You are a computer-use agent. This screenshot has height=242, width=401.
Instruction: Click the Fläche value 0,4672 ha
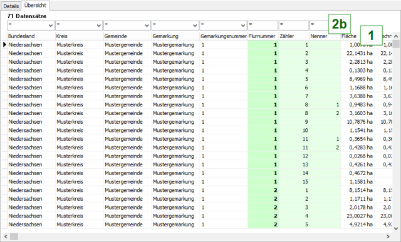point(358,173)
